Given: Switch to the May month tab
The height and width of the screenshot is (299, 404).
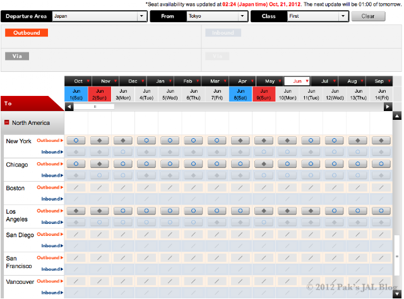Looking at the screenshot, I should pos(270,81).
